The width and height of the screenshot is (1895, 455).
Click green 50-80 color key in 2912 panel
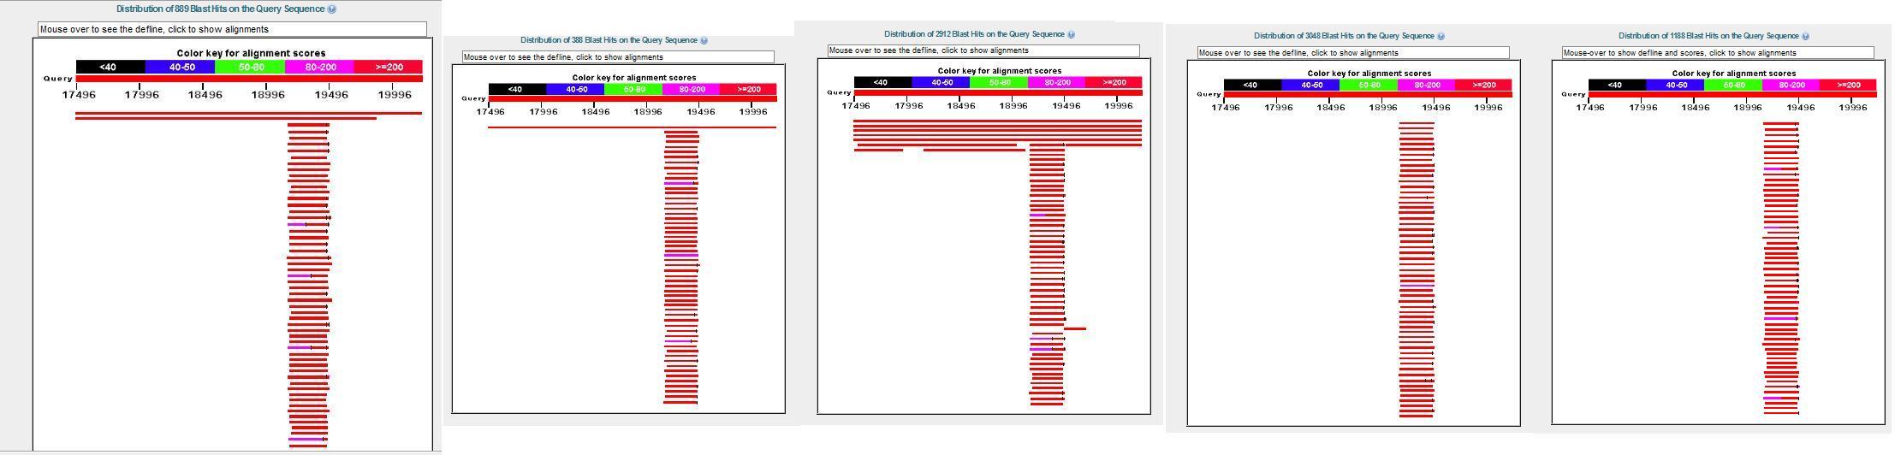pos(999,83)
